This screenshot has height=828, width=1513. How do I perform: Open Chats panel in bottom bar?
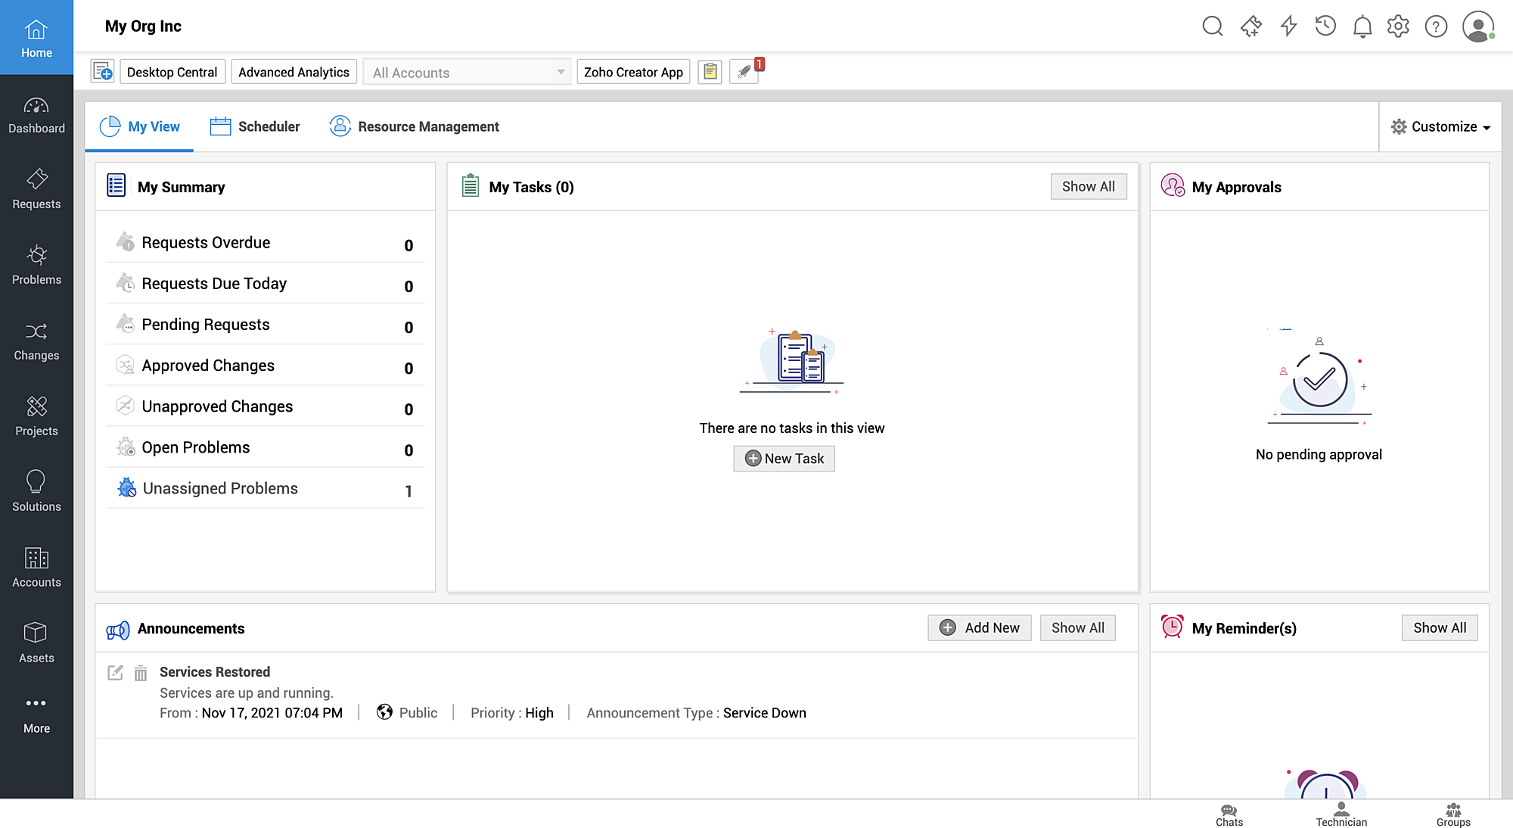[1229, 815]
